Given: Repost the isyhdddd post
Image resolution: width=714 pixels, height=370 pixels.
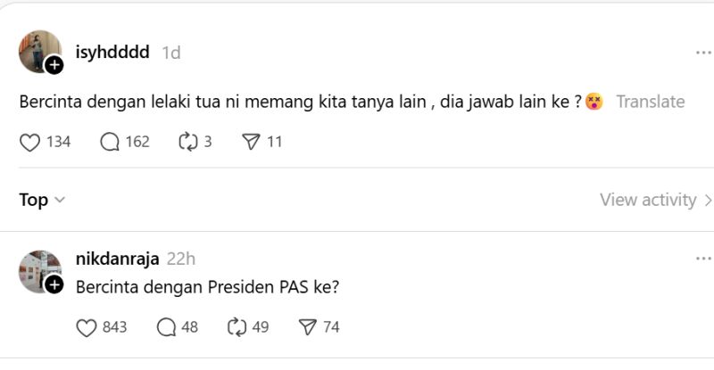Looking at the screenshot, I should click(x=187, y=142).
